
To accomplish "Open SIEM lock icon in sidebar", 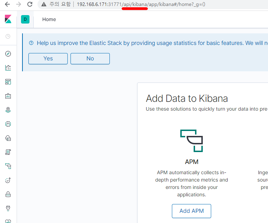I will [x=8, y=194].
